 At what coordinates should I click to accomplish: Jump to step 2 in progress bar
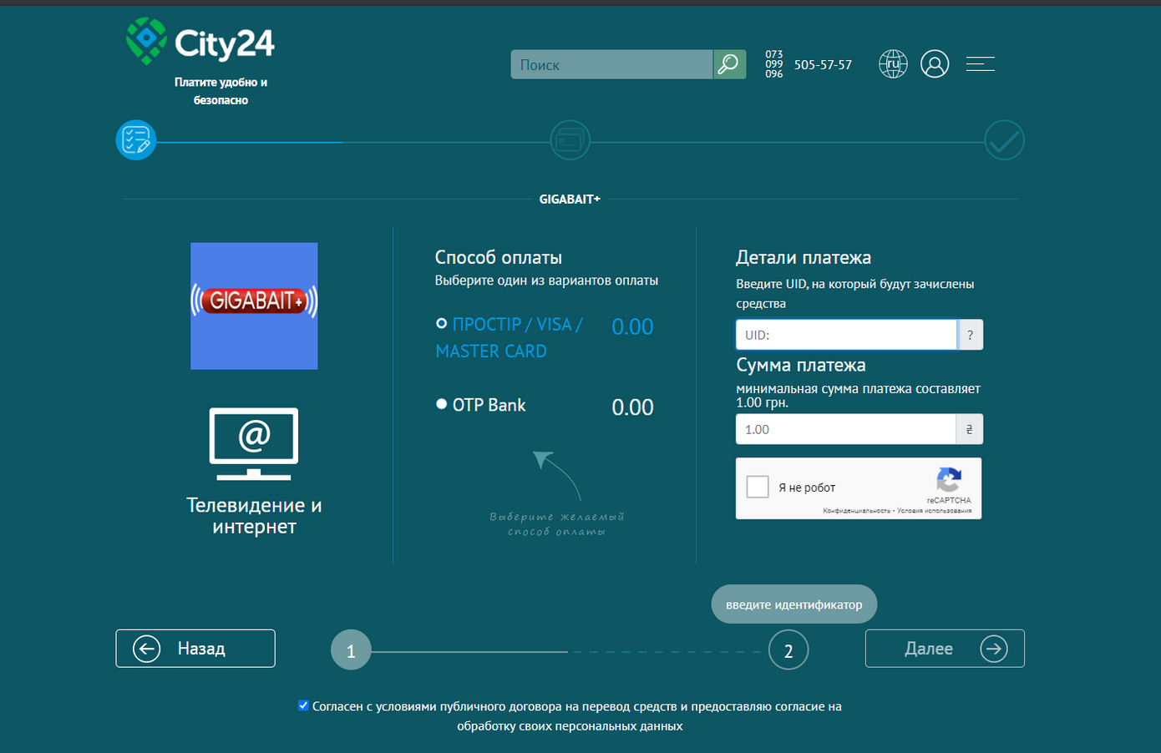788,650
